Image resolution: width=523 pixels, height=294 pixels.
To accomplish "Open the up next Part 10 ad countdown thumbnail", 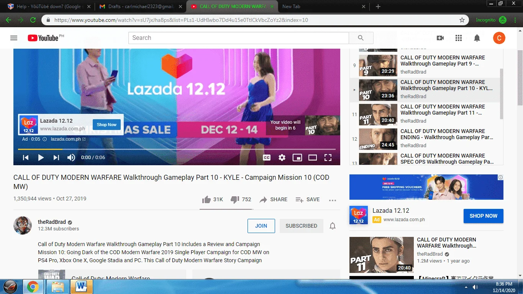I will point(323,125).
